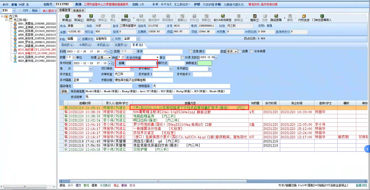Screen dimensions: 370x190
Task: Switch to the 中草药 tab
Action: pyautogui.click(x=85, y=45)
